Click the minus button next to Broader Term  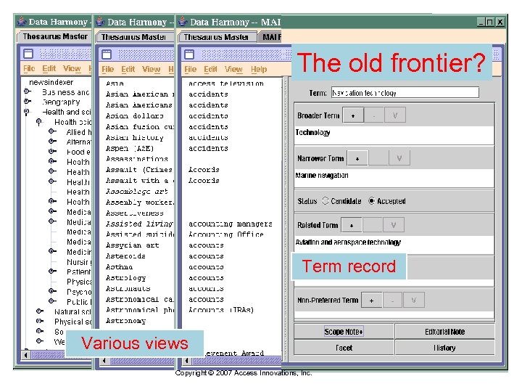coord(374,115)
